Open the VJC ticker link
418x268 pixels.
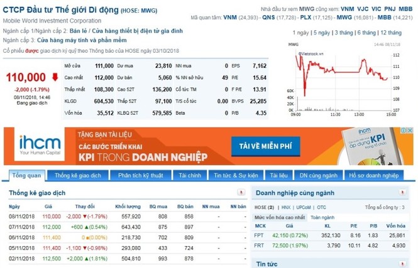[363, 9]
